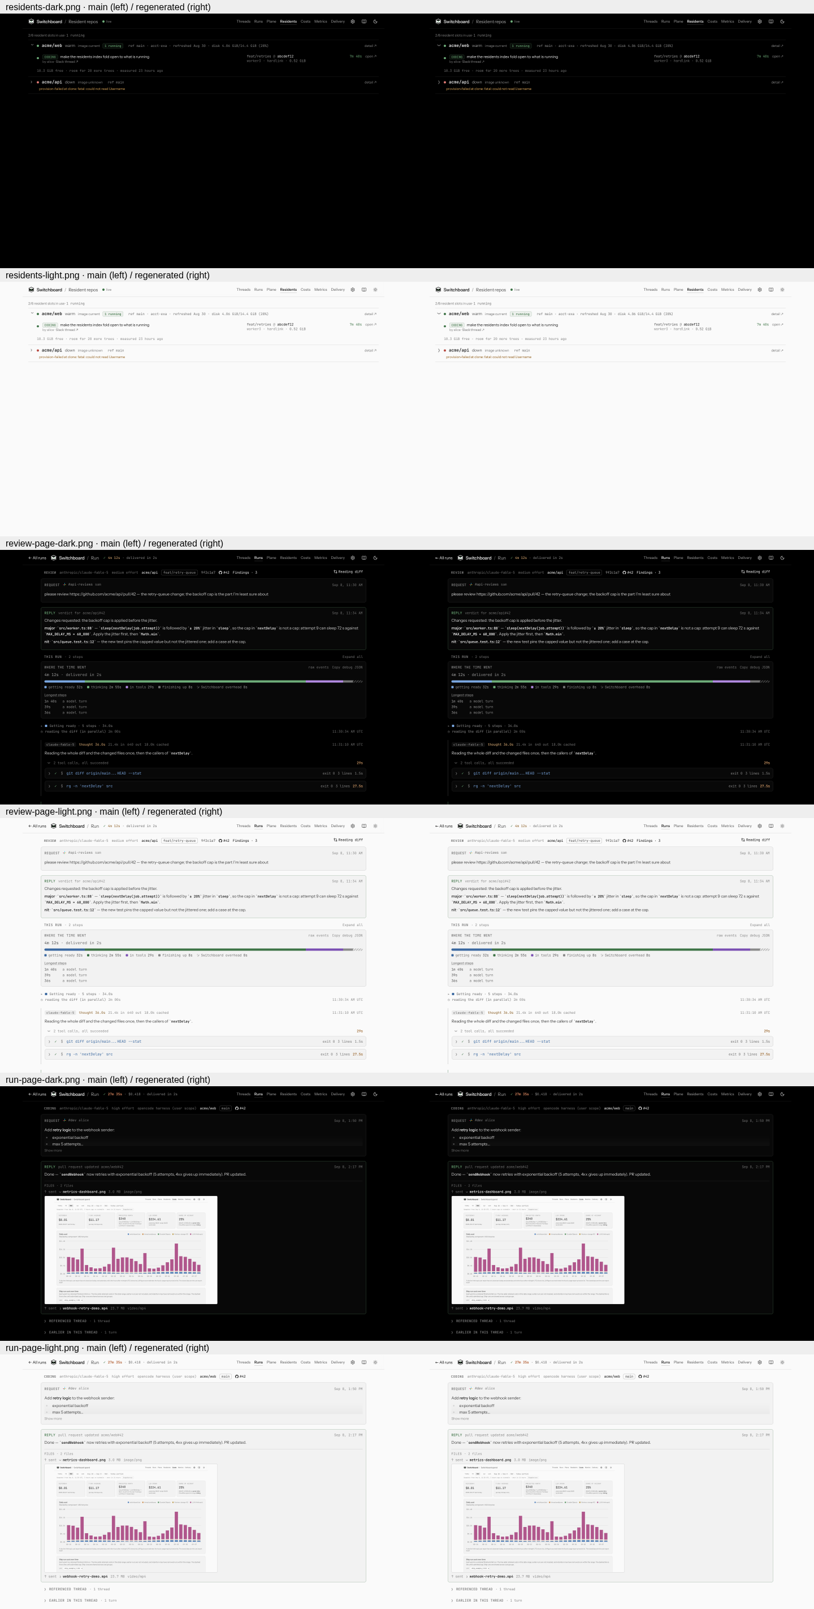Click the time breakdown bar in review-page-light regenerated panel
The height and width of the screenshot is (1609, 814).
[610, 949]
